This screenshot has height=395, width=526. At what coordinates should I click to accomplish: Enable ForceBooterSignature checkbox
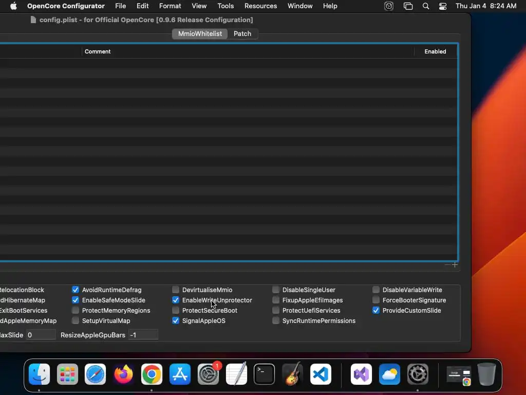pyautogui.click(x=376, y=300)
